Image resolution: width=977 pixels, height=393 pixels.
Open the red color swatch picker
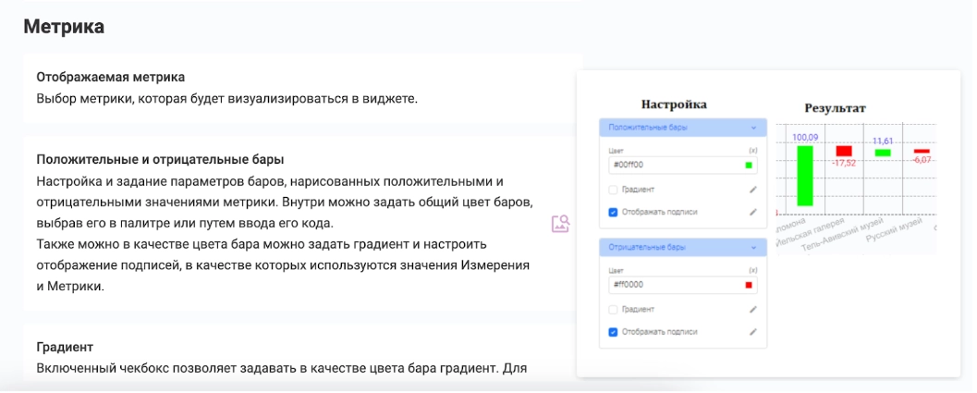pyautogui.click(x=749, y=285)
